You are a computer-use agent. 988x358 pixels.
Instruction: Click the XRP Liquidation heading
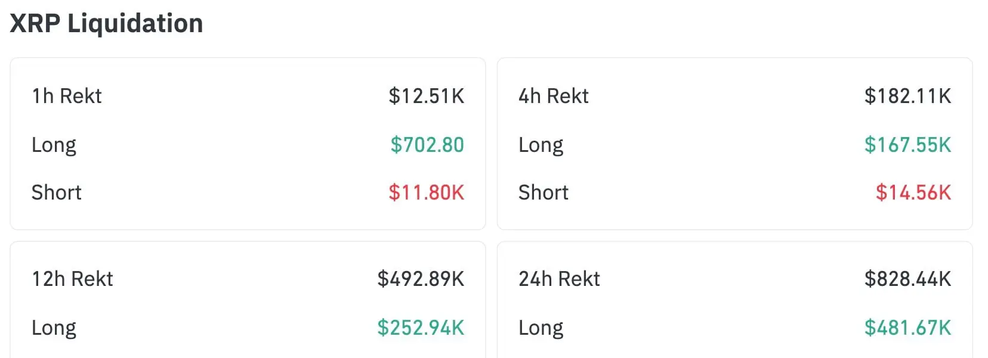[x=106, y=24]
